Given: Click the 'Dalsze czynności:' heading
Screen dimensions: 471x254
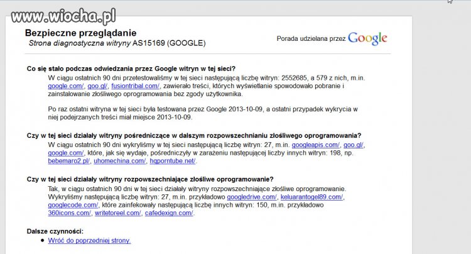Looking at the screenshot, I should pyautogui.click(x=55, y=231).
